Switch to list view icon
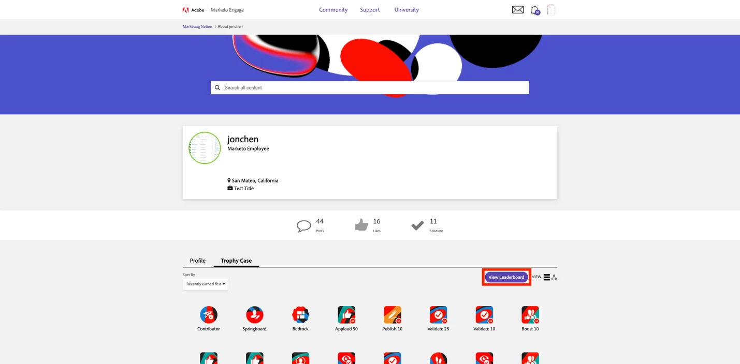The image size is (740, 364). click(x=546, y=278)
